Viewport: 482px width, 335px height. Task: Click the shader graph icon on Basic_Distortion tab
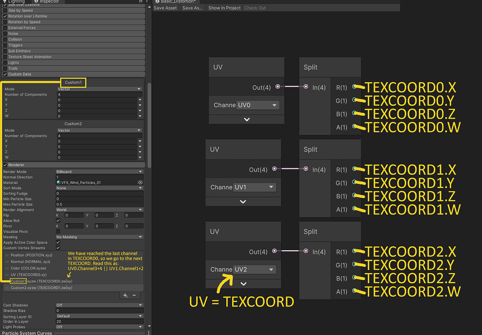tap(157, 1)
